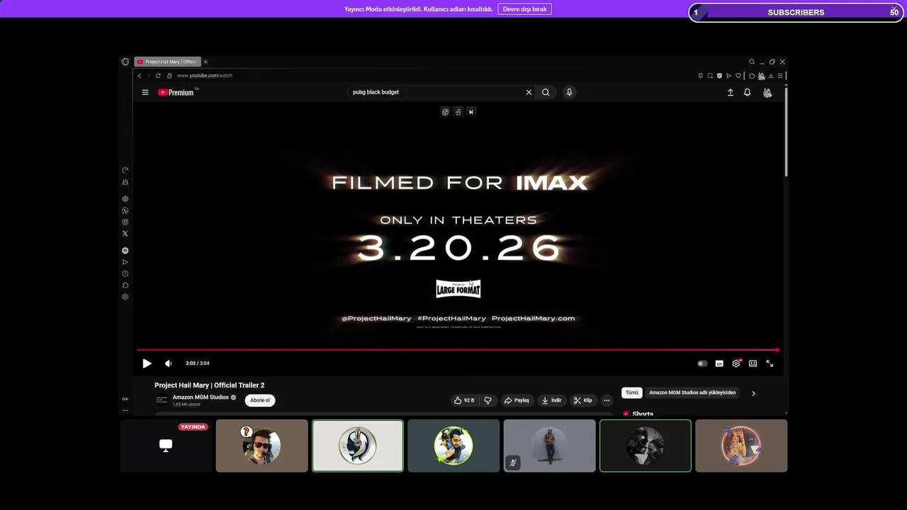Play the Project Hail Mary trailer
The width and height of the screenshot is (907, 510).
[147, 363]
